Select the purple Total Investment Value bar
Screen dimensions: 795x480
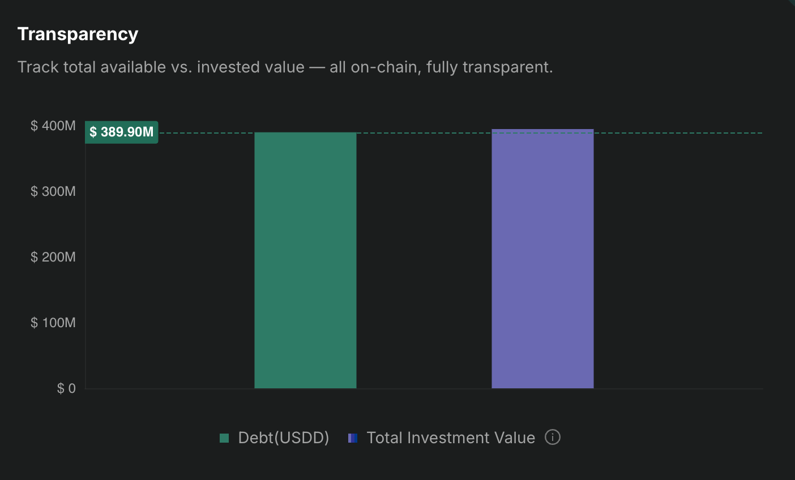tap(542, 259)
